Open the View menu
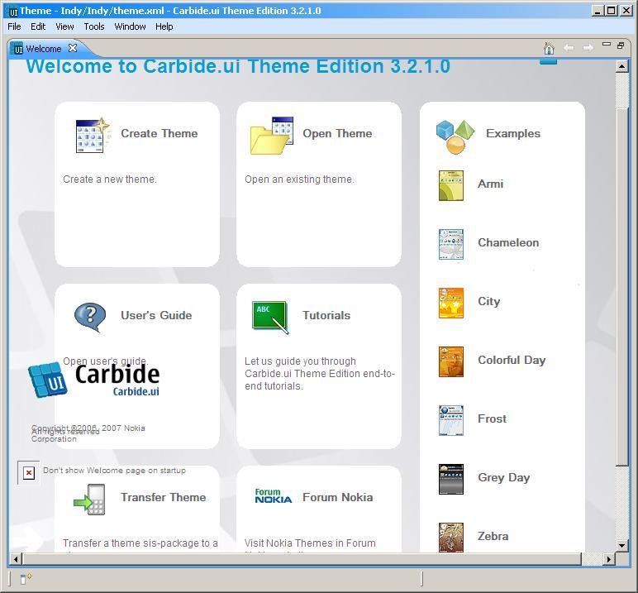 pos(64,26)
